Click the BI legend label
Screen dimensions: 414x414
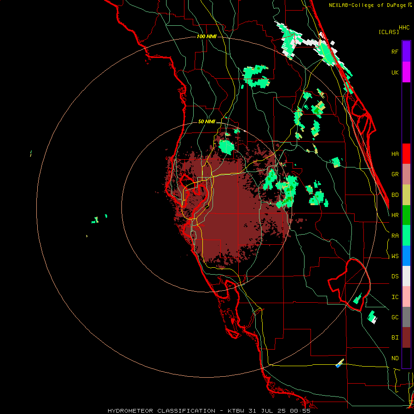[x=395, y=338]
